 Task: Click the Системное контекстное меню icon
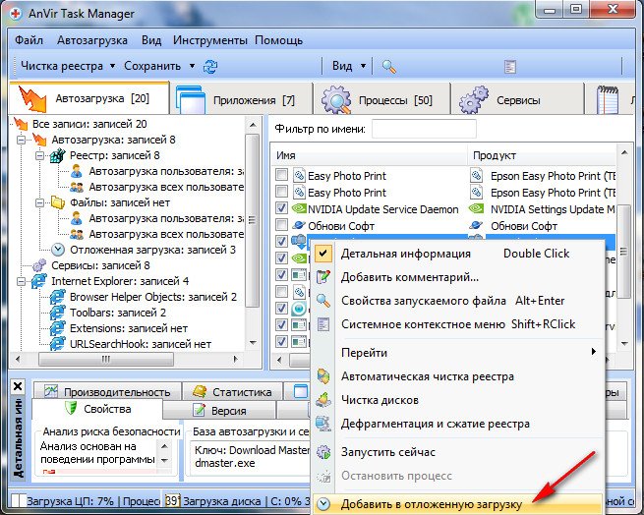click(x=323, y=325)
